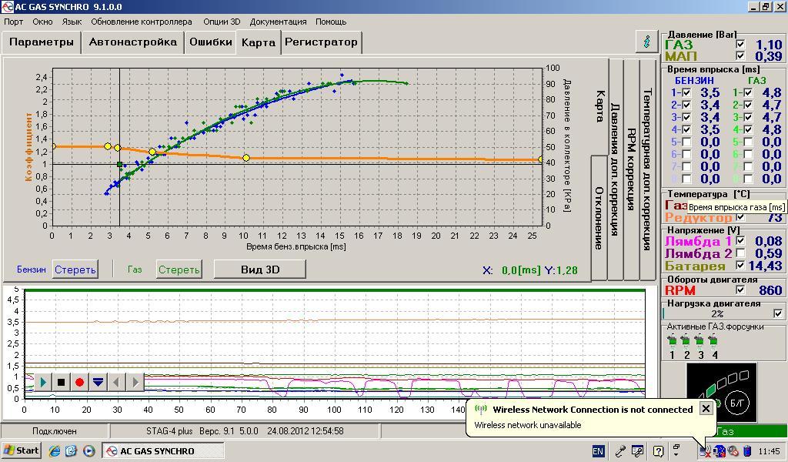Launch Windows Media Player from quick launch
This screenshot has height=462, width=788.
click(x=89, y=451)
